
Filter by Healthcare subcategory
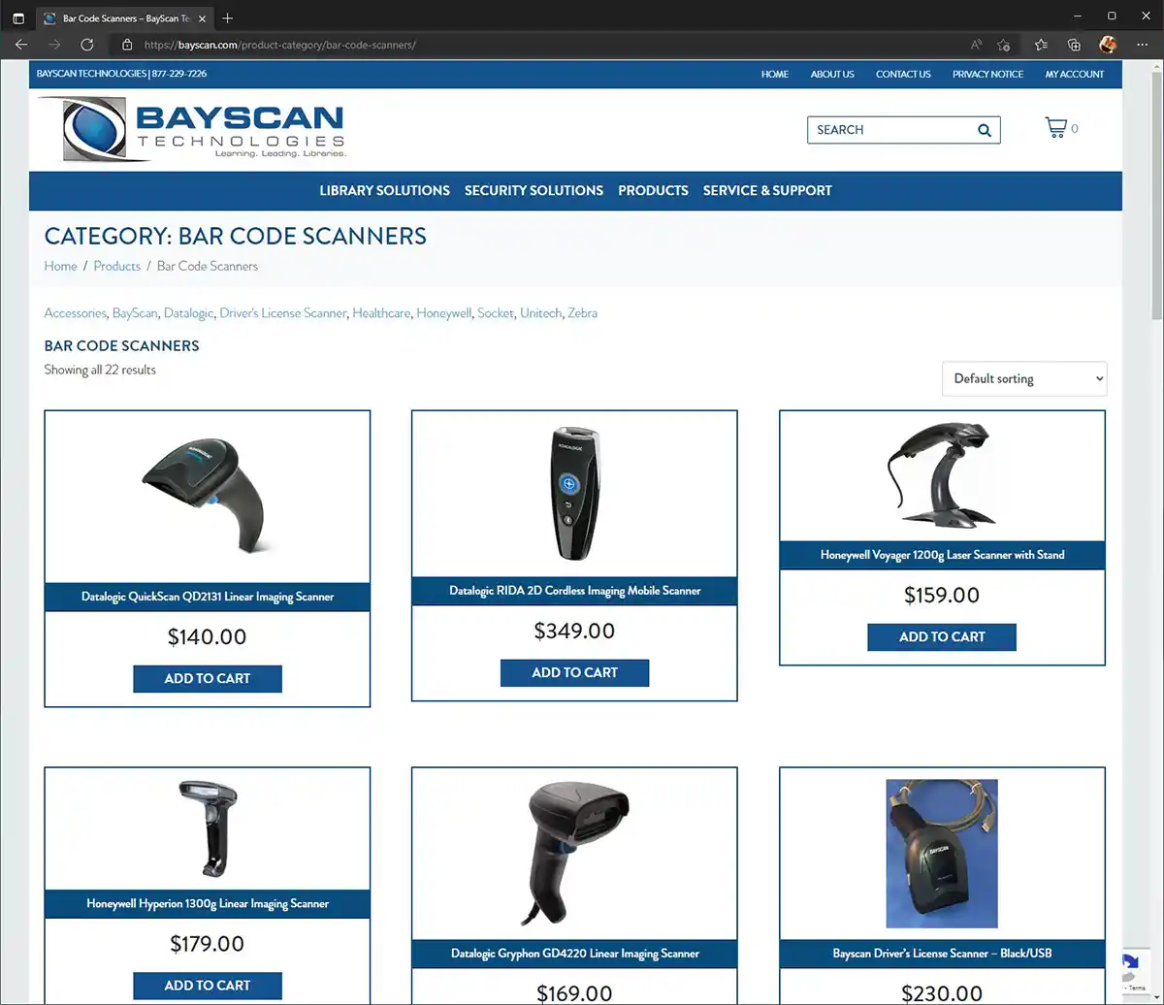381,313
